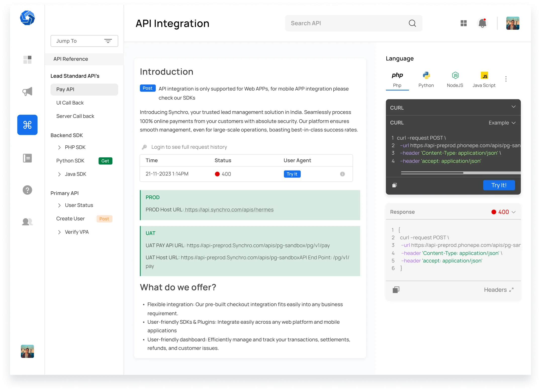Click the User Agent column header
Viewport: 541px width, 391px height.
(297, 160)
